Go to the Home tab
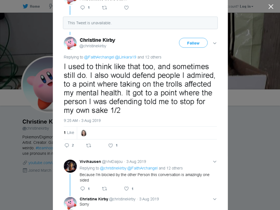Image resolution: width=280 pixels, height=210 pixels. [x=31, y=6]
